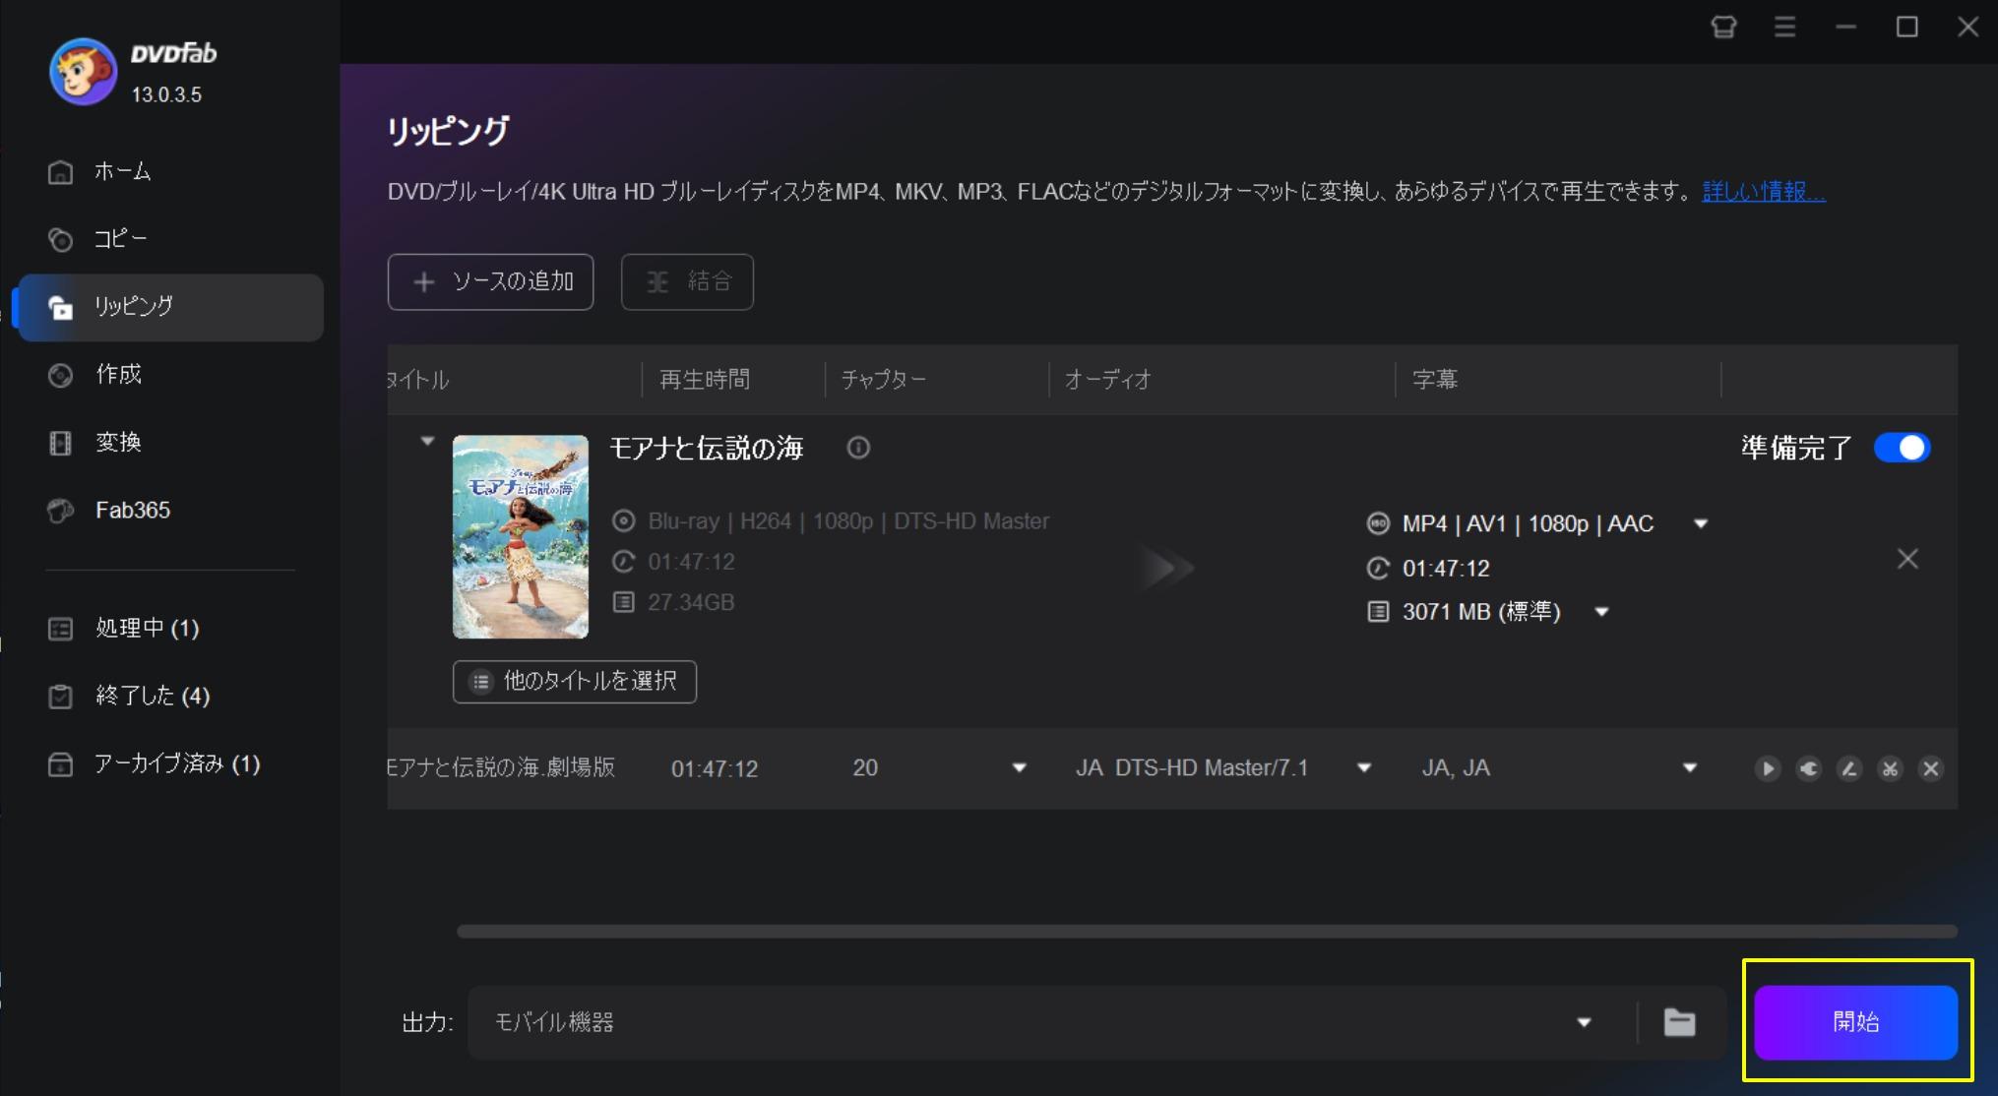Click the オーディオ column header
Image resolution: width=1998 pixels, height=1096 pixels.
point(1107,380)
